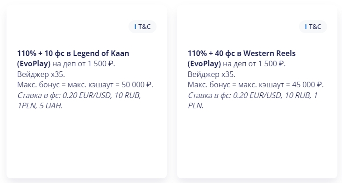Click the Вейджер x35 line in the right card
The height and width of the screenshot is (183, 342).
212,75
